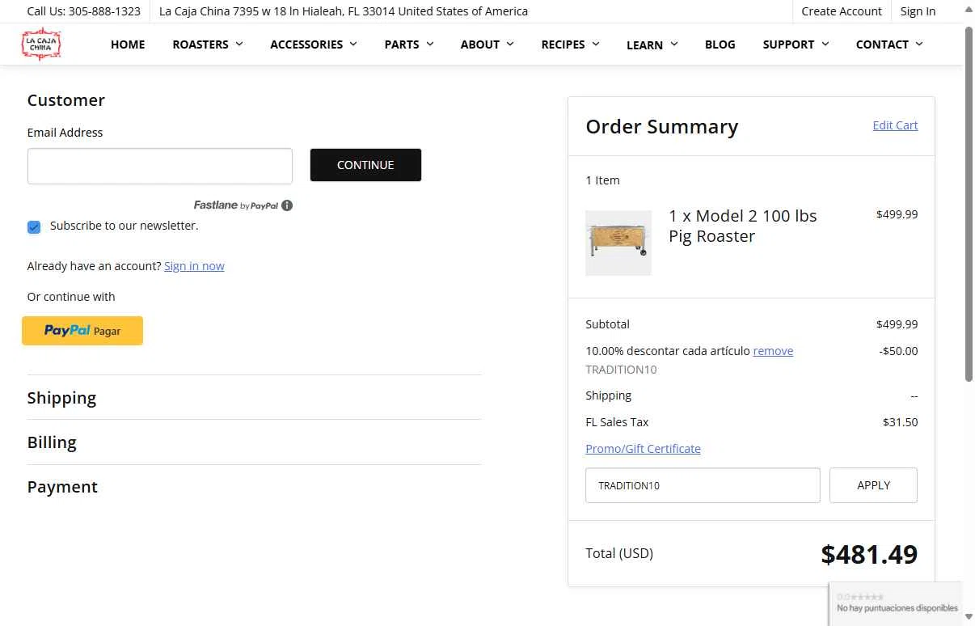Apply the promo code

click(x=873, y=485)
